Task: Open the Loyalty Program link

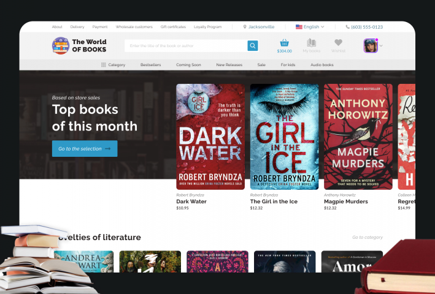Action: tap(207, 27)
